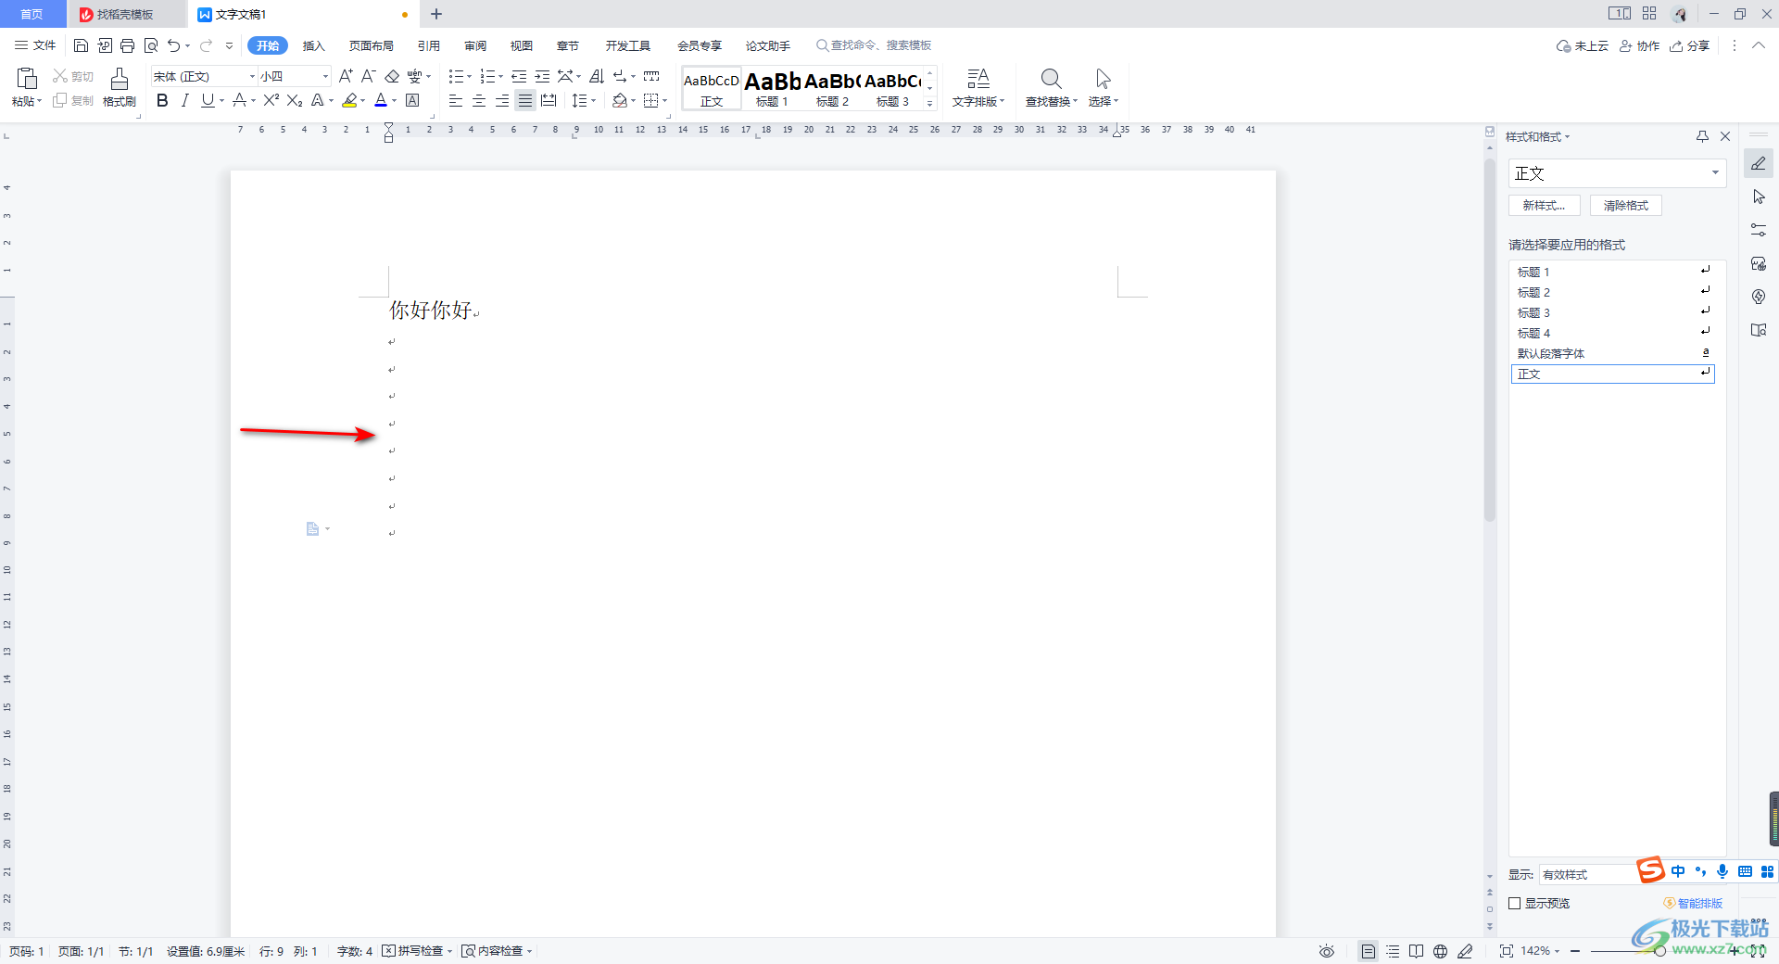This screenshot has width=1779, height=964.
Task: Enable the 显示预览 checkbox
Action: pos(1515,903)
